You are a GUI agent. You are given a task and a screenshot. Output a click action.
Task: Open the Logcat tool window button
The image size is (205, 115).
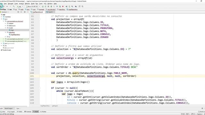[11, 111]
